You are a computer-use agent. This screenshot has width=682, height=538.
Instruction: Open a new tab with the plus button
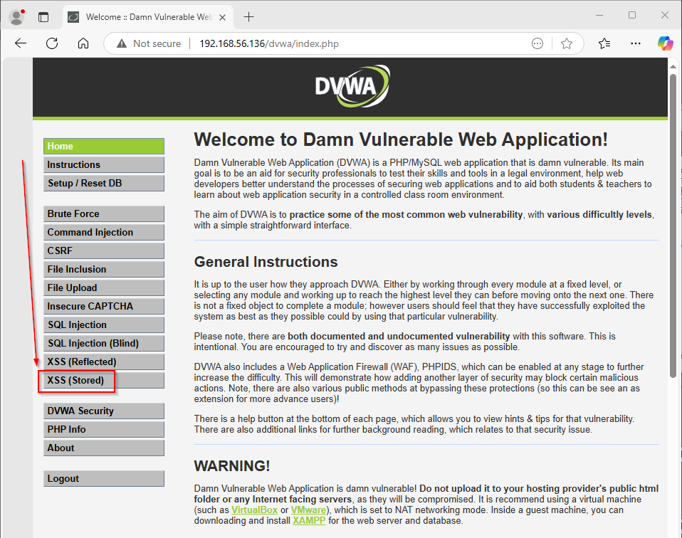248,17
